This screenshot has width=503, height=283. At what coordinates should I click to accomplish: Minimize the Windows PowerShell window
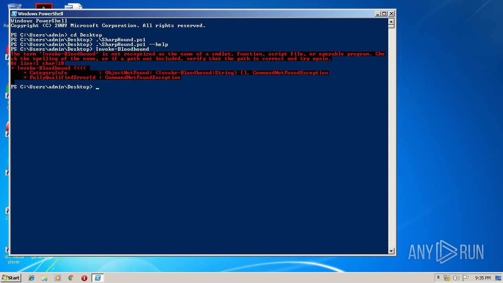pyautogui.click(x=378, y=14)
